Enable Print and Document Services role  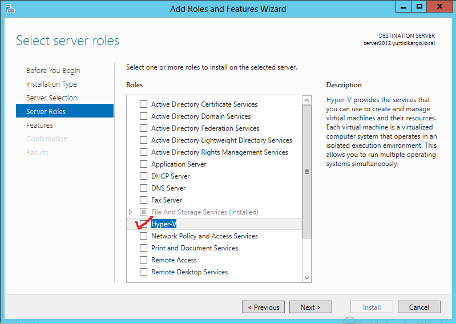pyautogui.click(x=143, y=248)
